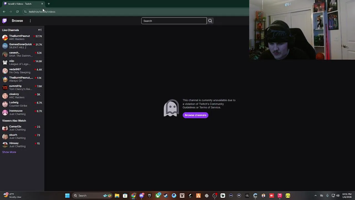Open the cloakzy channel
The image size is (355, 200).
click(22, 96)
